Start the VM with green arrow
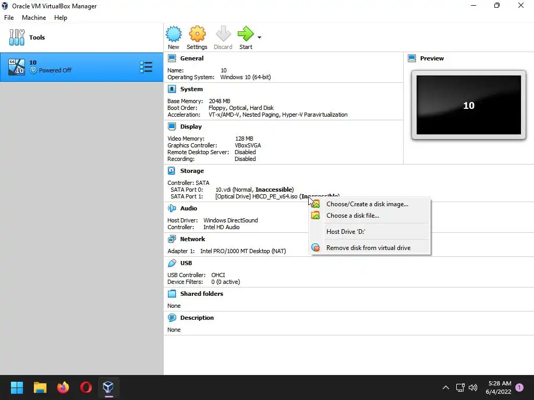This screenshot has height=400, width=534. click(246, 34)
